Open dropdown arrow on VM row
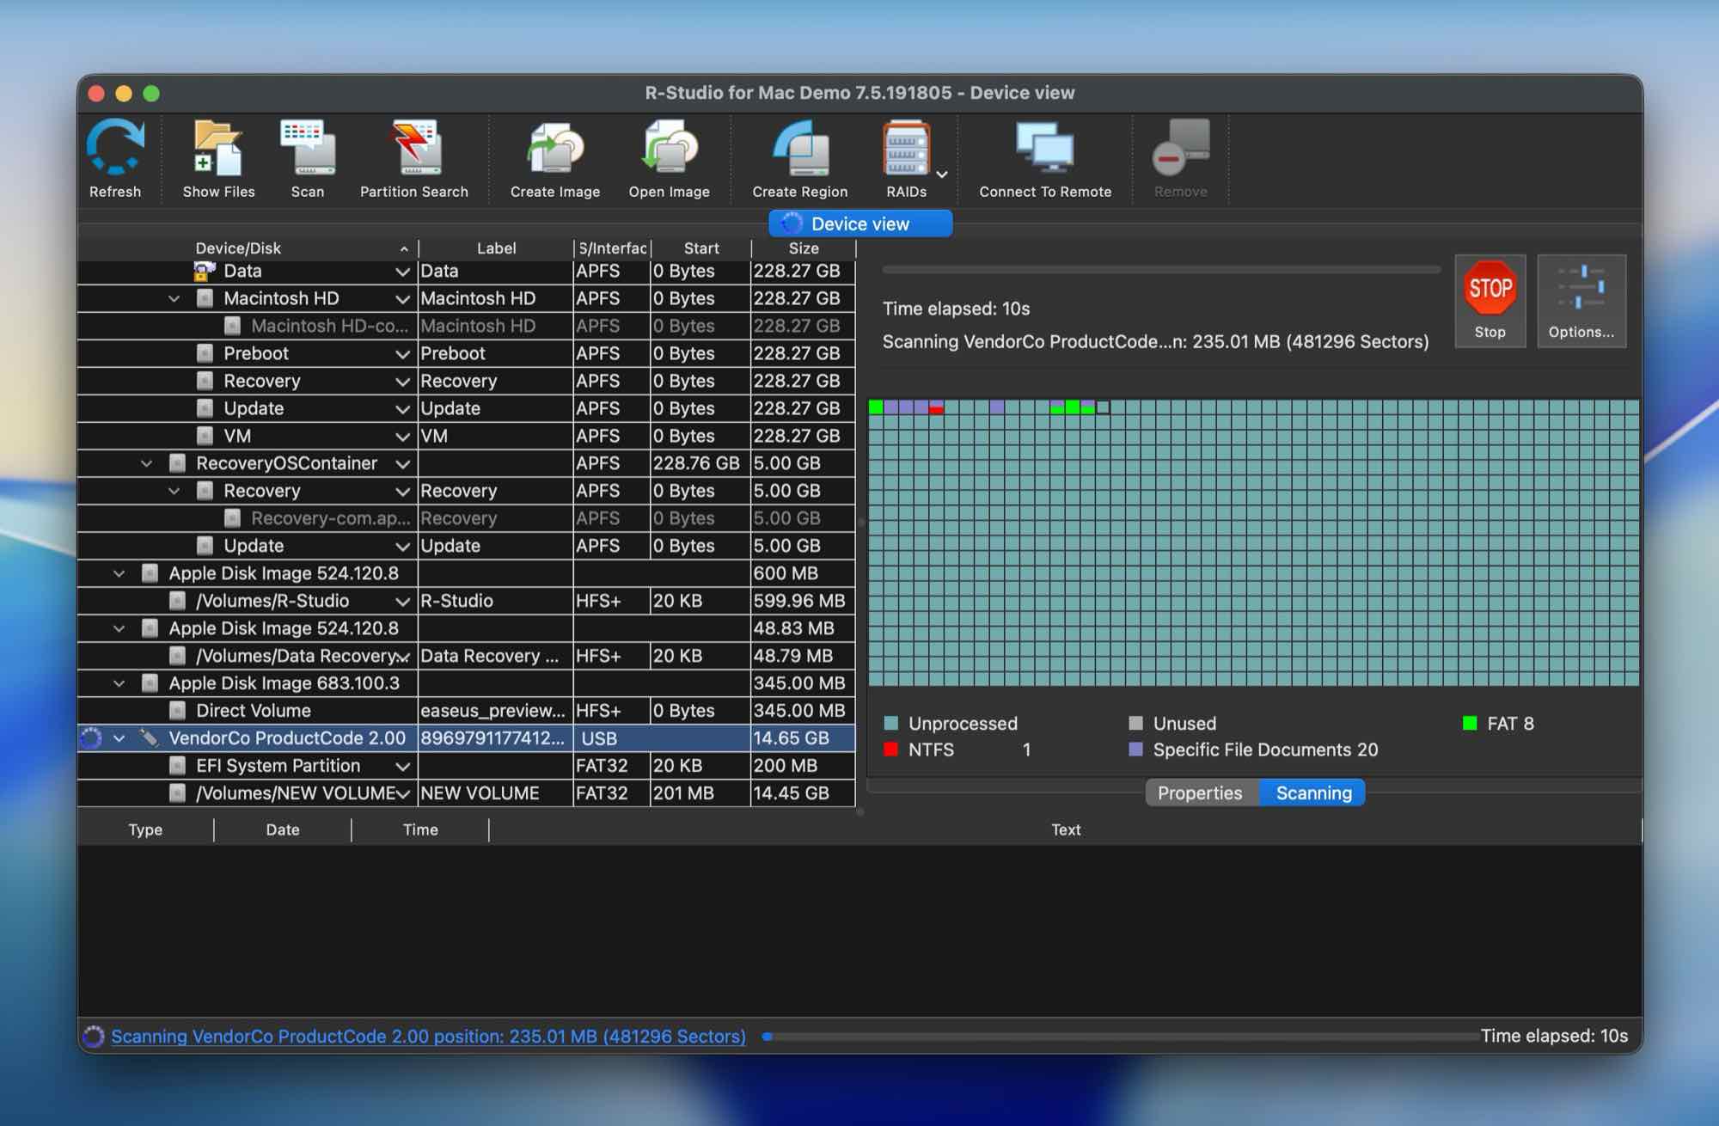Image resolution: width=1719 pixels, height=1126 pixels. point(402,437)
